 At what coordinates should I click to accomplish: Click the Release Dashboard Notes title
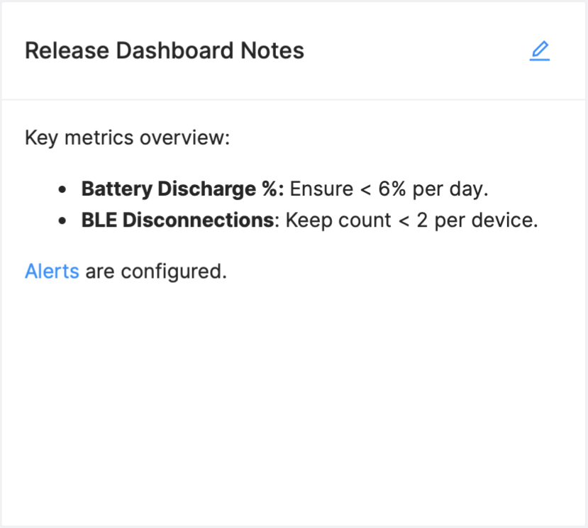point(165,51)
